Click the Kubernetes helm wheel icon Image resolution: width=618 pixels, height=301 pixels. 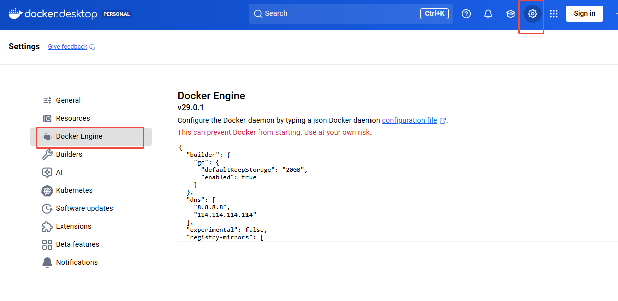coord(47,190)
